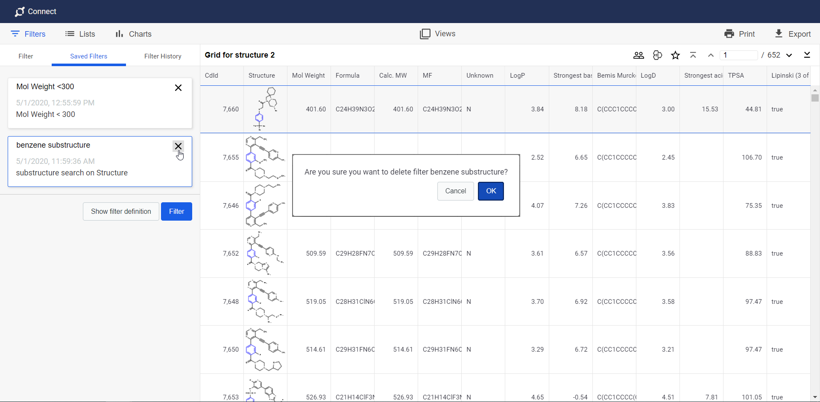Click the hexagon structure icon in grid header
820x402 pixels.
click(x=657, y=55)
